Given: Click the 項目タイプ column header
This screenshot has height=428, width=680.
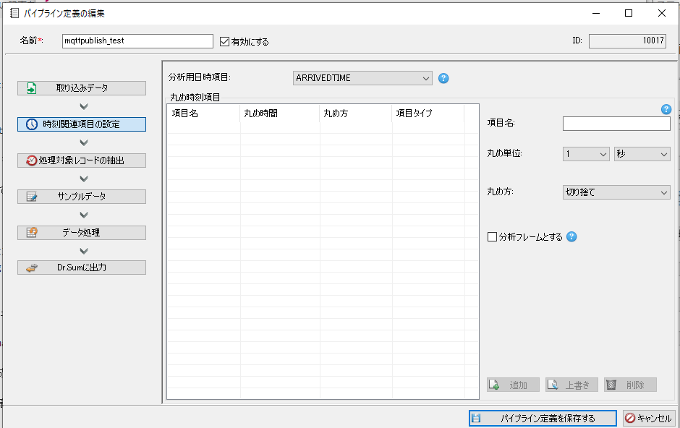Looking at the screenshot, I should click(428, 114).
